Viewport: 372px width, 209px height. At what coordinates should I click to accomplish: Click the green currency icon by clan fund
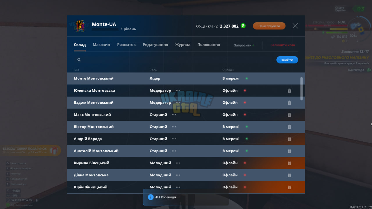coord(243,26)
